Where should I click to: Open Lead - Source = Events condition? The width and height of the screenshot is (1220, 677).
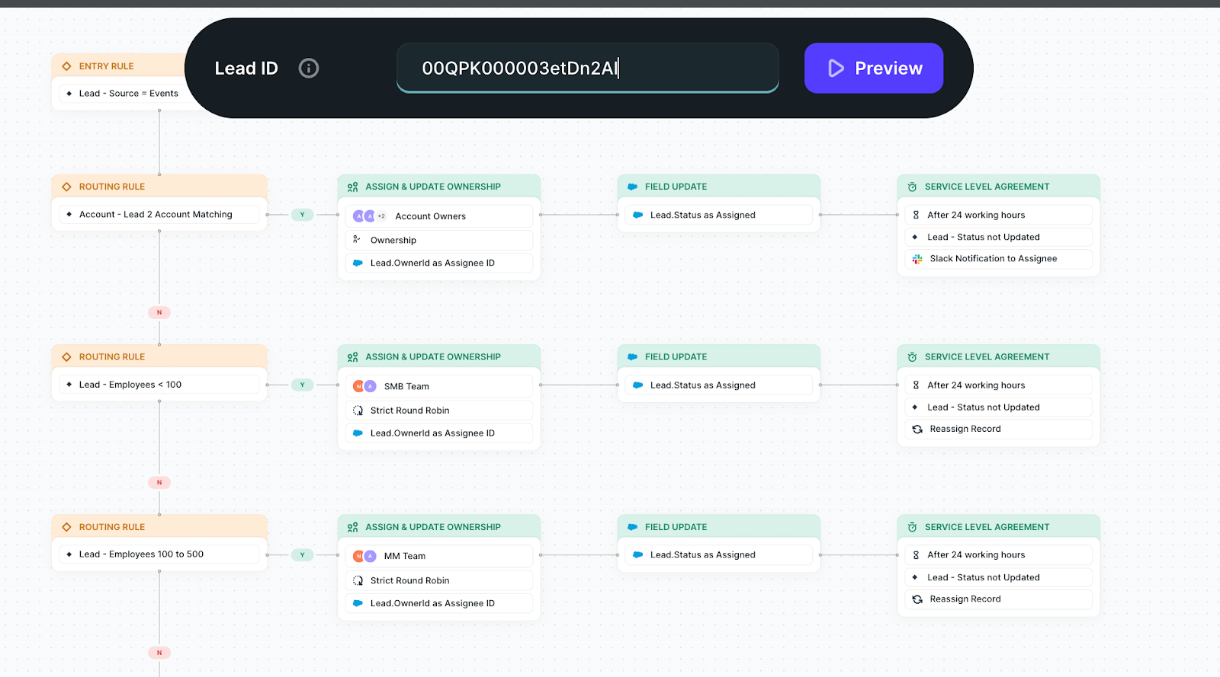(x=128, y=94)
